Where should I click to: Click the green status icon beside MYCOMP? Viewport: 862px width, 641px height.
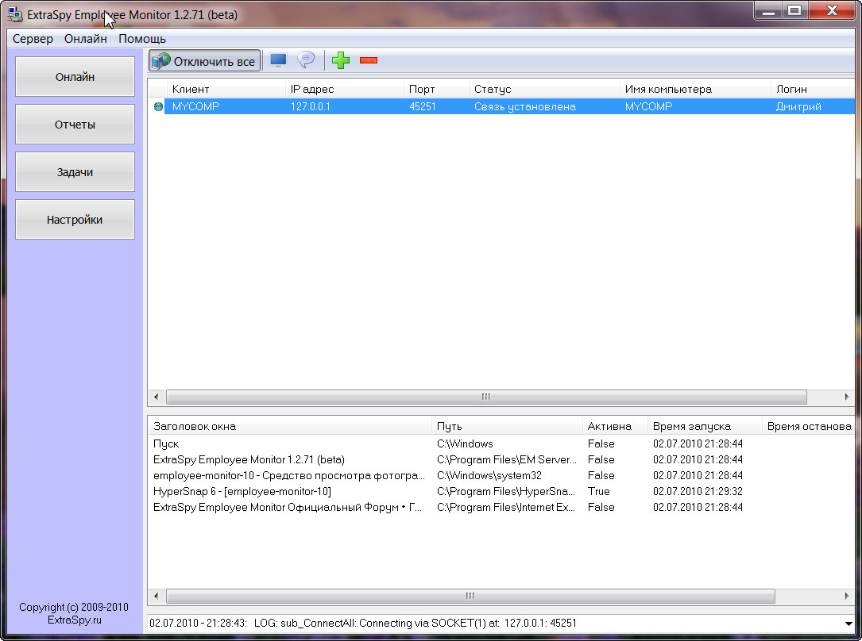point(158,107)
